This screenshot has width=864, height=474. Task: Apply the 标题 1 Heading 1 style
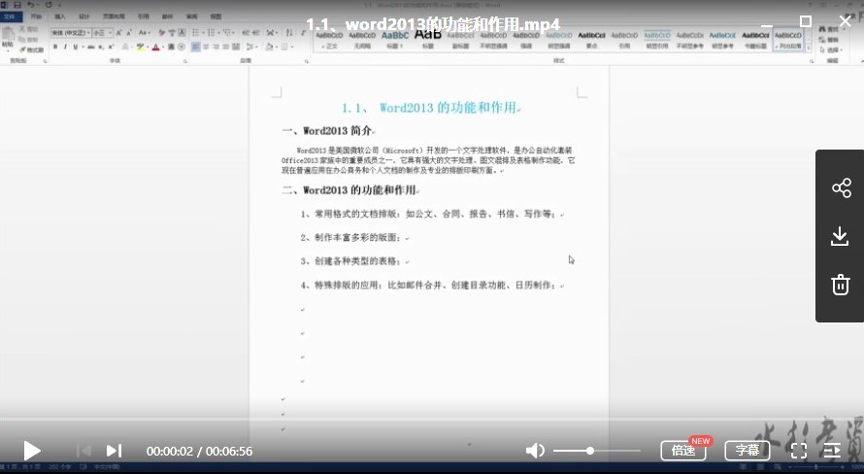395,40
